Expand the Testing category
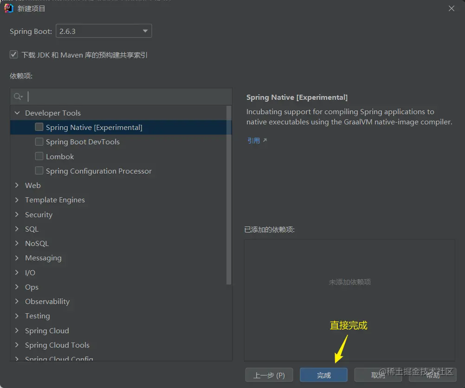This screenshot has width=465, height=388. [x=17, y=316]
